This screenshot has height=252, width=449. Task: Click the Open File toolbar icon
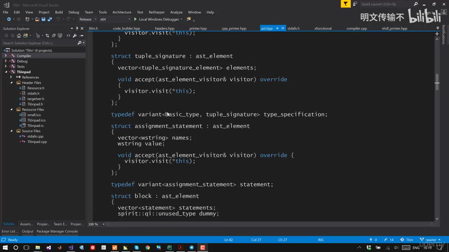coord(37,19)
